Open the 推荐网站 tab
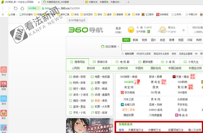The height and width of the screenshot is (133, 203). (77, 62)
